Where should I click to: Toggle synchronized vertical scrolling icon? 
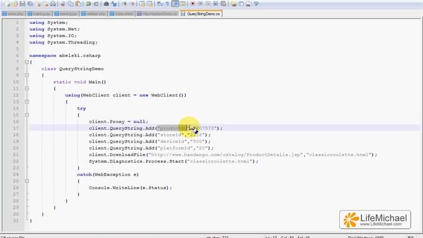point(143,4)
